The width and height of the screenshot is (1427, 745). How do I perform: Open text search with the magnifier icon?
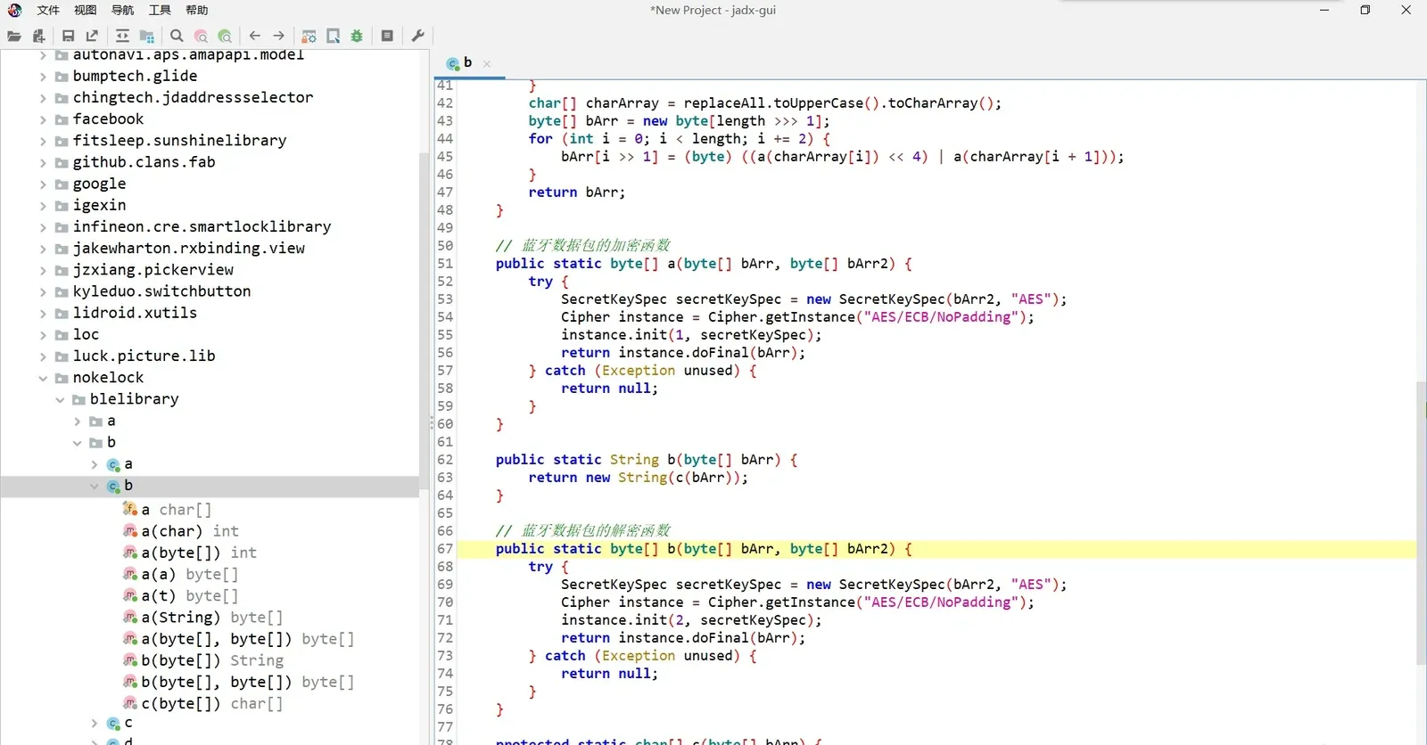click(x=177, y=37)
